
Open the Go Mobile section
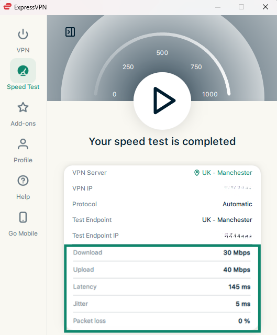pos(23,224)
